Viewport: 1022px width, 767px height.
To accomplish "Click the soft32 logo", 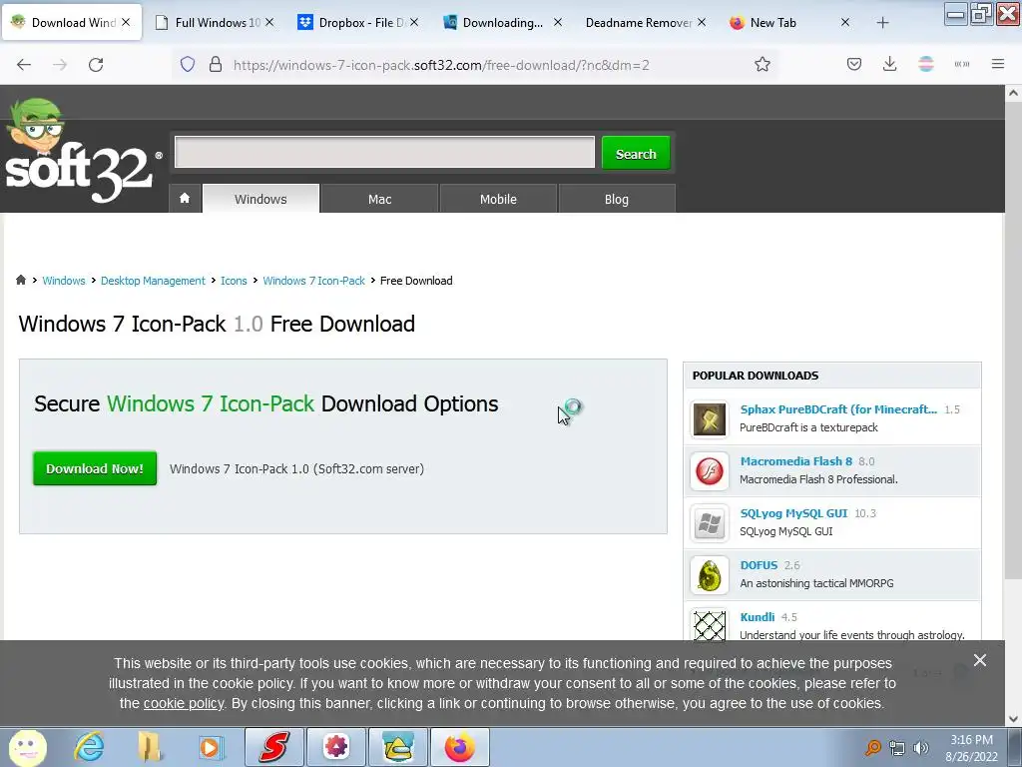I will click(x=82, y=153).
